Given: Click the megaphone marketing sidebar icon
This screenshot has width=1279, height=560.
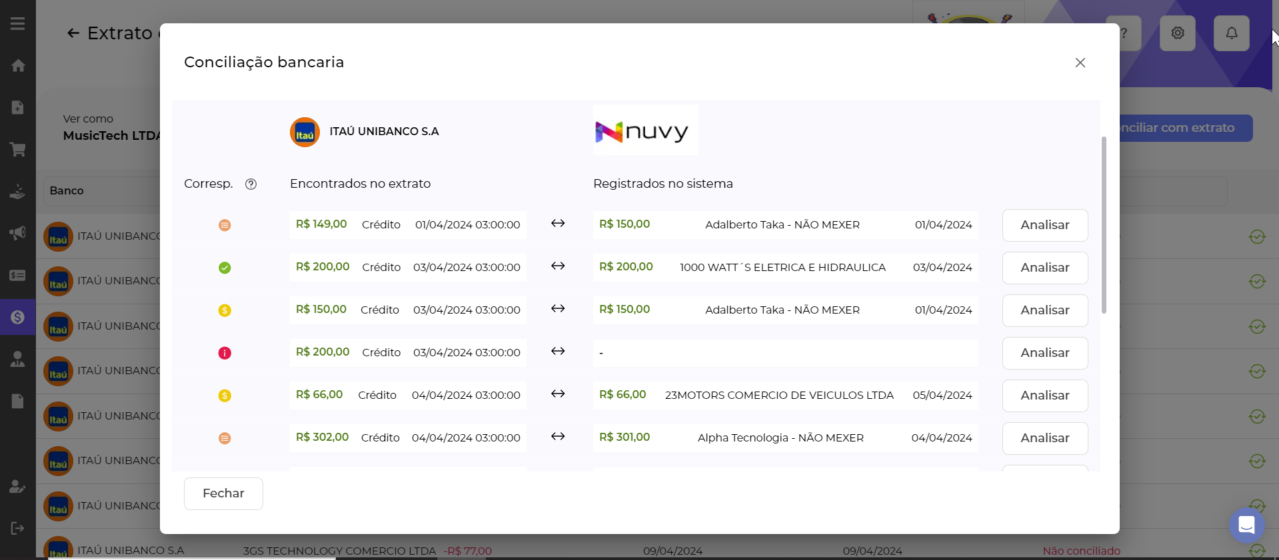Looking at the screenshot, I should (18, 233).
